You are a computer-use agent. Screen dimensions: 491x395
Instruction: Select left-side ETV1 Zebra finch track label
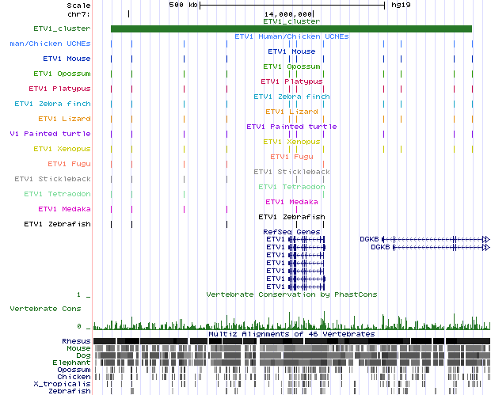point(52,104)
